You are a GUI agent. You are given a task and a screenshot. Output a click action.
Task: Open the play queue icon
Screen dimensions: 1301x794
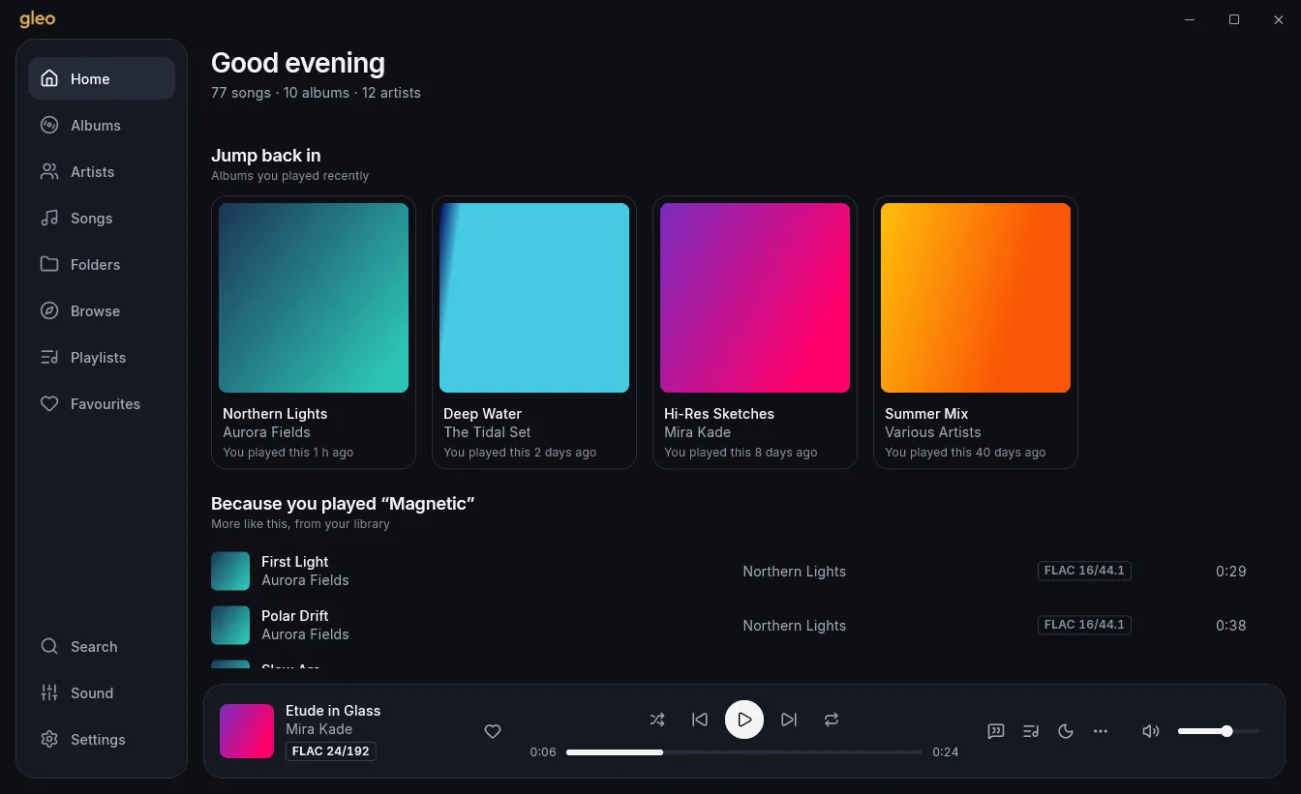tap(1031, 731)
